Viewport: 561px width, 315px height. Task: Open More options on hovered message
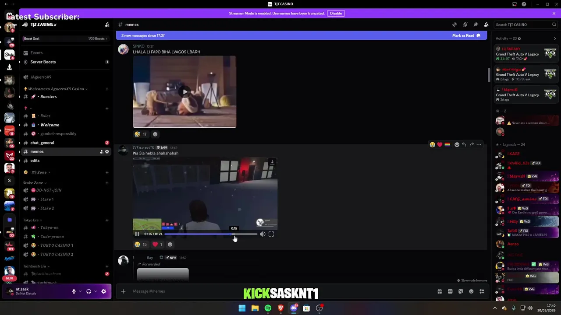(x=479, y=144)
